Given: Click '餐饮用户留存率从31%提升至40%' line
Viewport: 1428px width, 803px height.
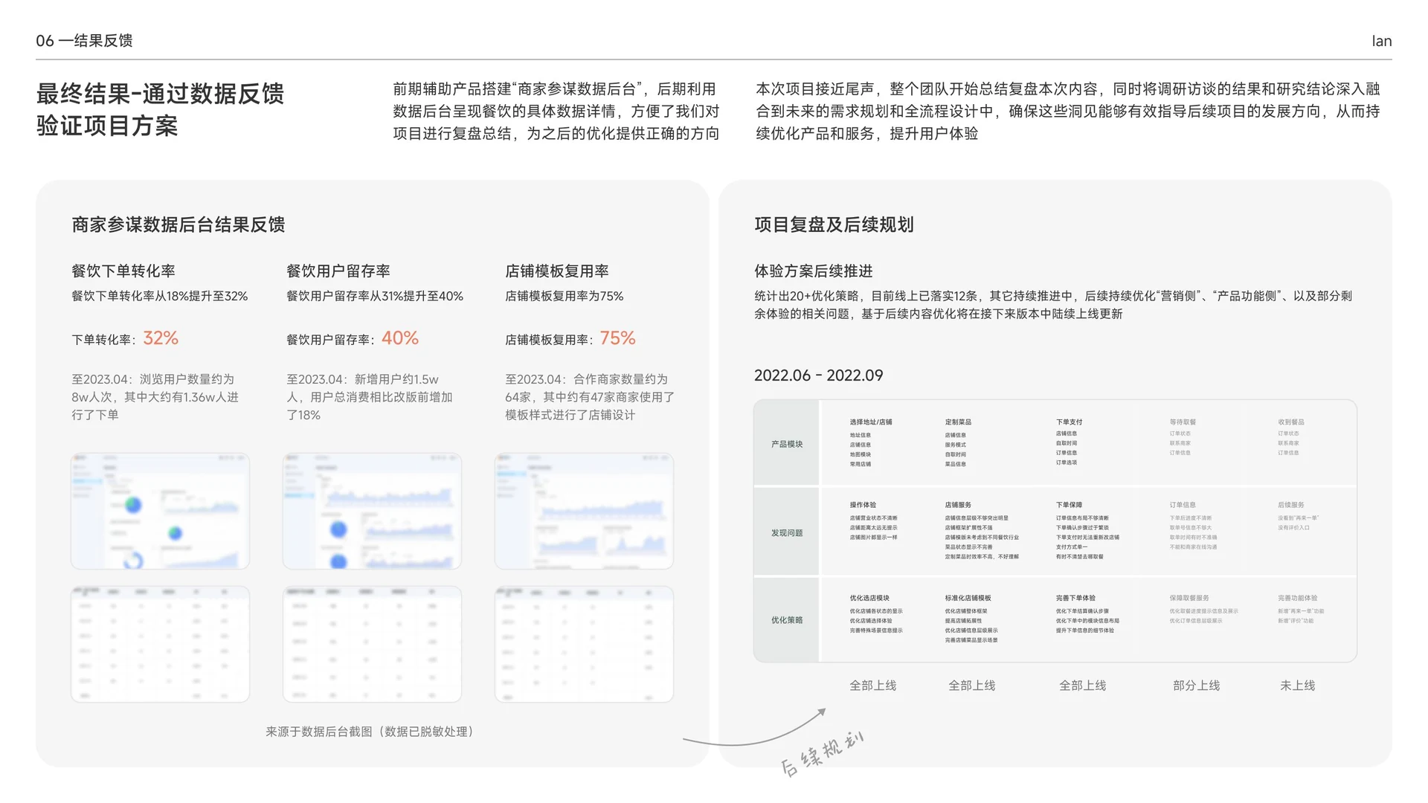Looking at the screenshot, I should pos(375,296).
